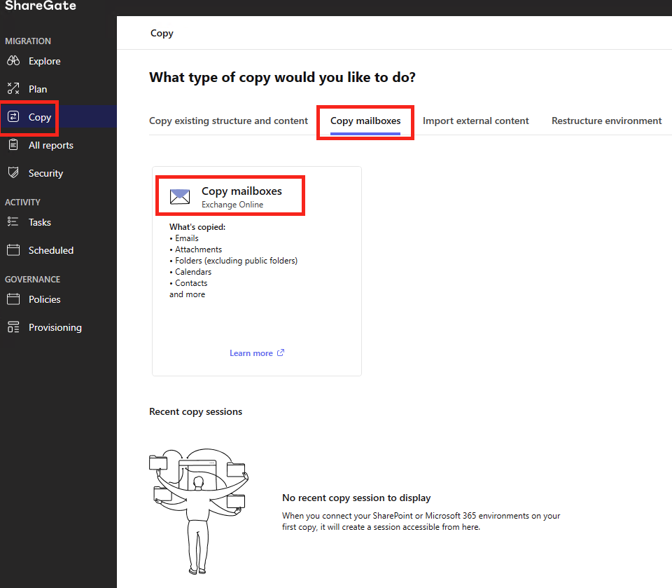Click the Policies calendar icon
Viewport: 672px width, 588px height.
click(13, 299)
